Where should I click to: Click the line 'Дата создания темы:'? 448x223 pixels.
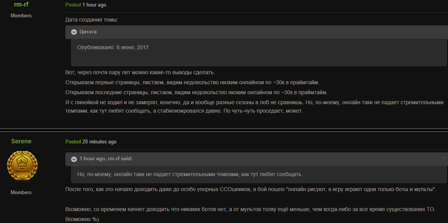(92, 20)
